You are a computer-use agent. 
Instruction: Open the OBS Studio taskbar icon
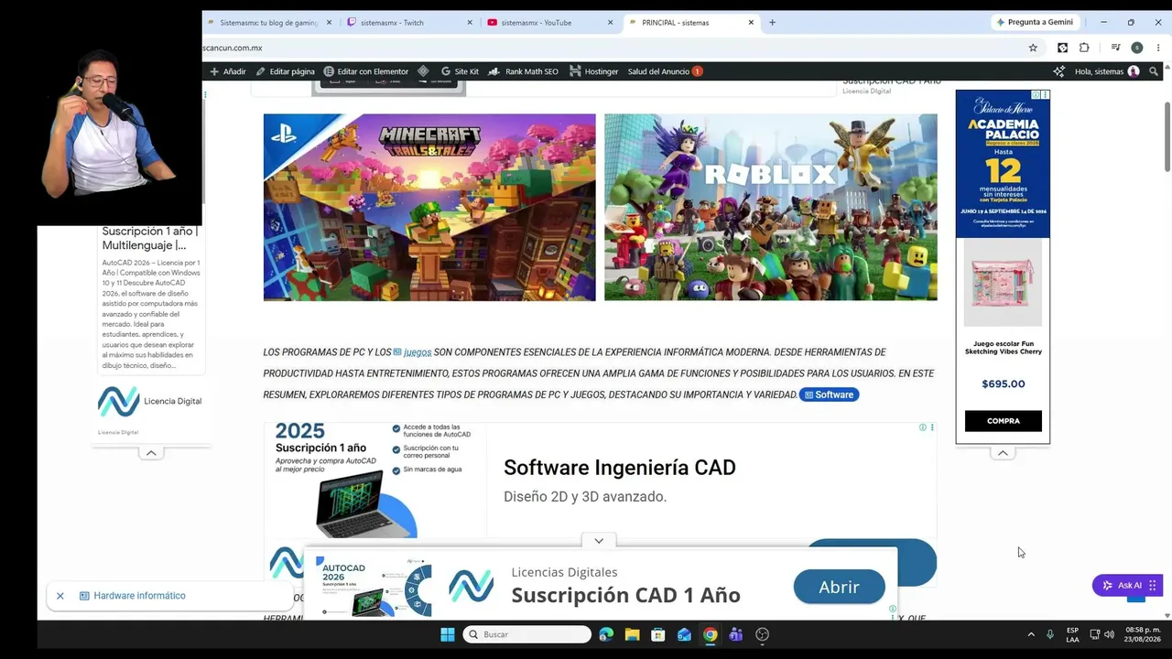pos(762,634)
